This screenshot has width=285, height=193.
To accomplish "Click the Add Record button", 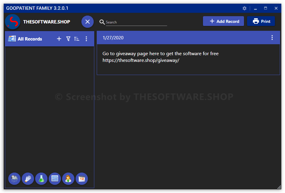I will pyautogui.click(x=223, y=21).
